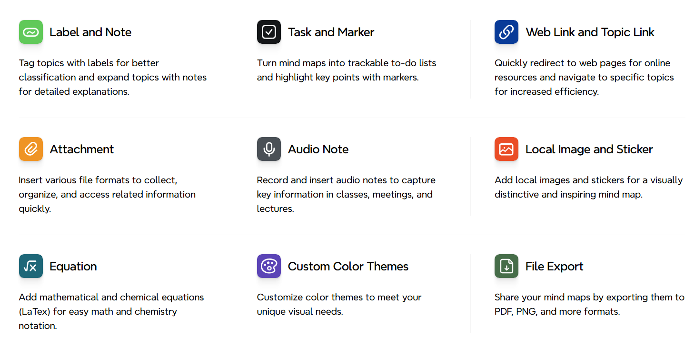Open the Task and Marker heading
This screenshot has height=338, width=695.
(331, 32)
